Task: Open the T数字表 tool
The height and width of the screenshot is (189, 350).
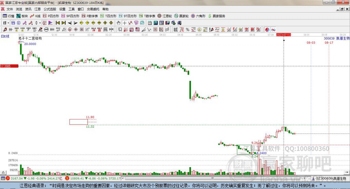Action: pos(147,16)
